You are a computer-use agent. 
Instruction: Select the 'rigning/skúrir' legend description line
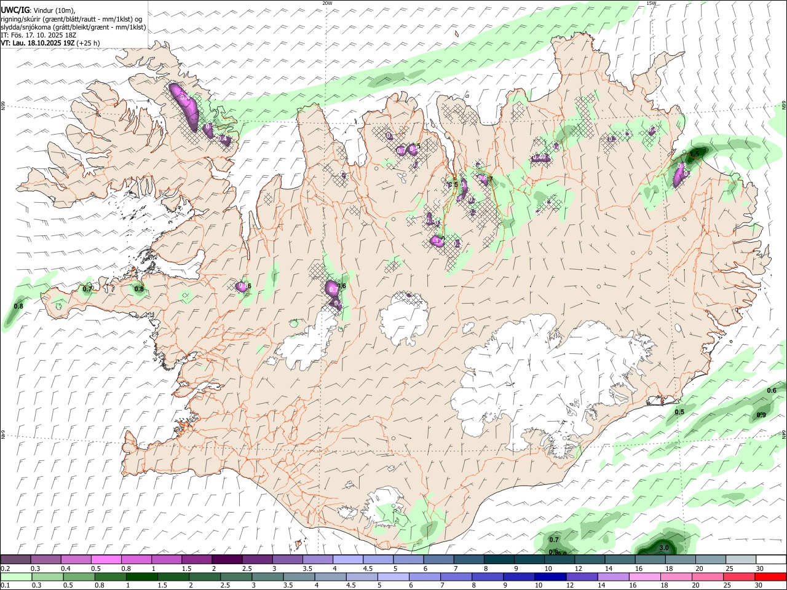pyautogui.click(x=72, y=19)
